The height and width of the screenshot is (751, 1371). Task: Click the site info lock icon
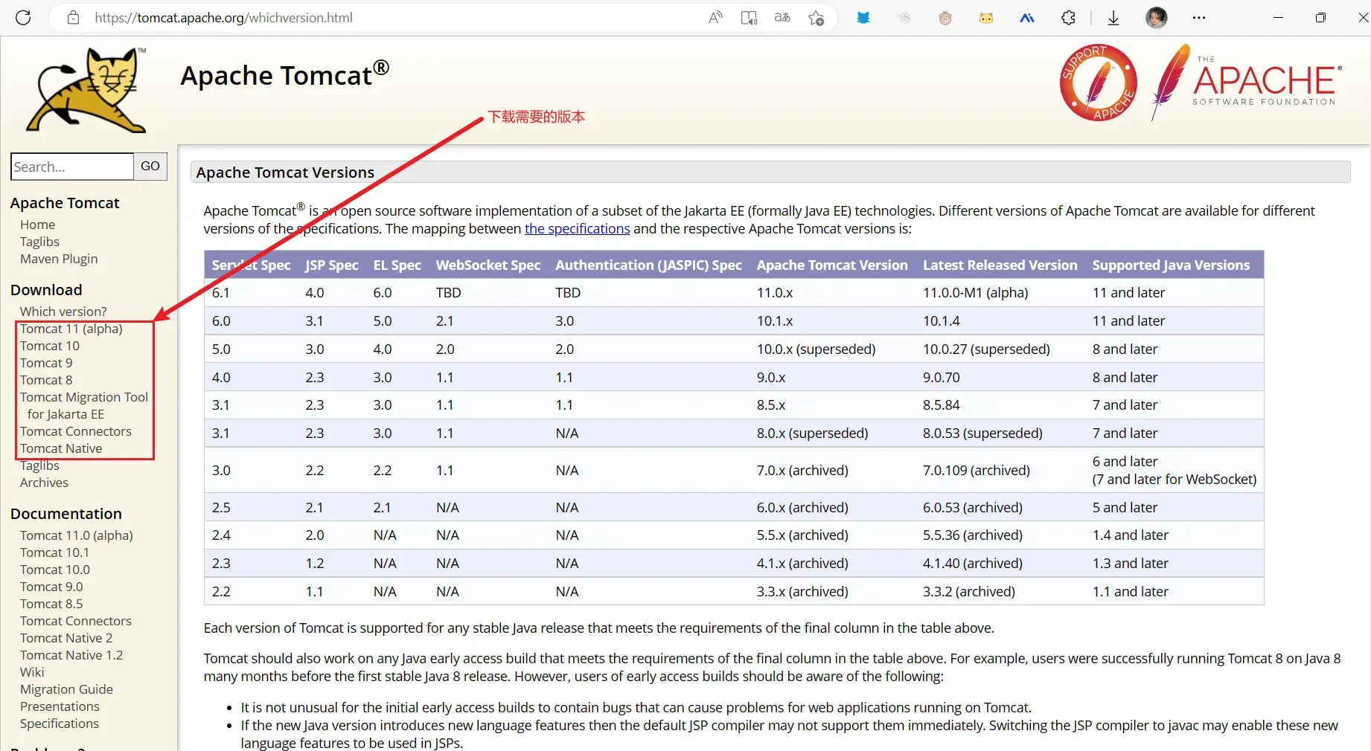coord(73,18)
